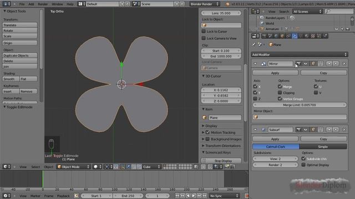Enable the Lock to Cursor checkbox
355x199 pixels.
tap(204, 32)
